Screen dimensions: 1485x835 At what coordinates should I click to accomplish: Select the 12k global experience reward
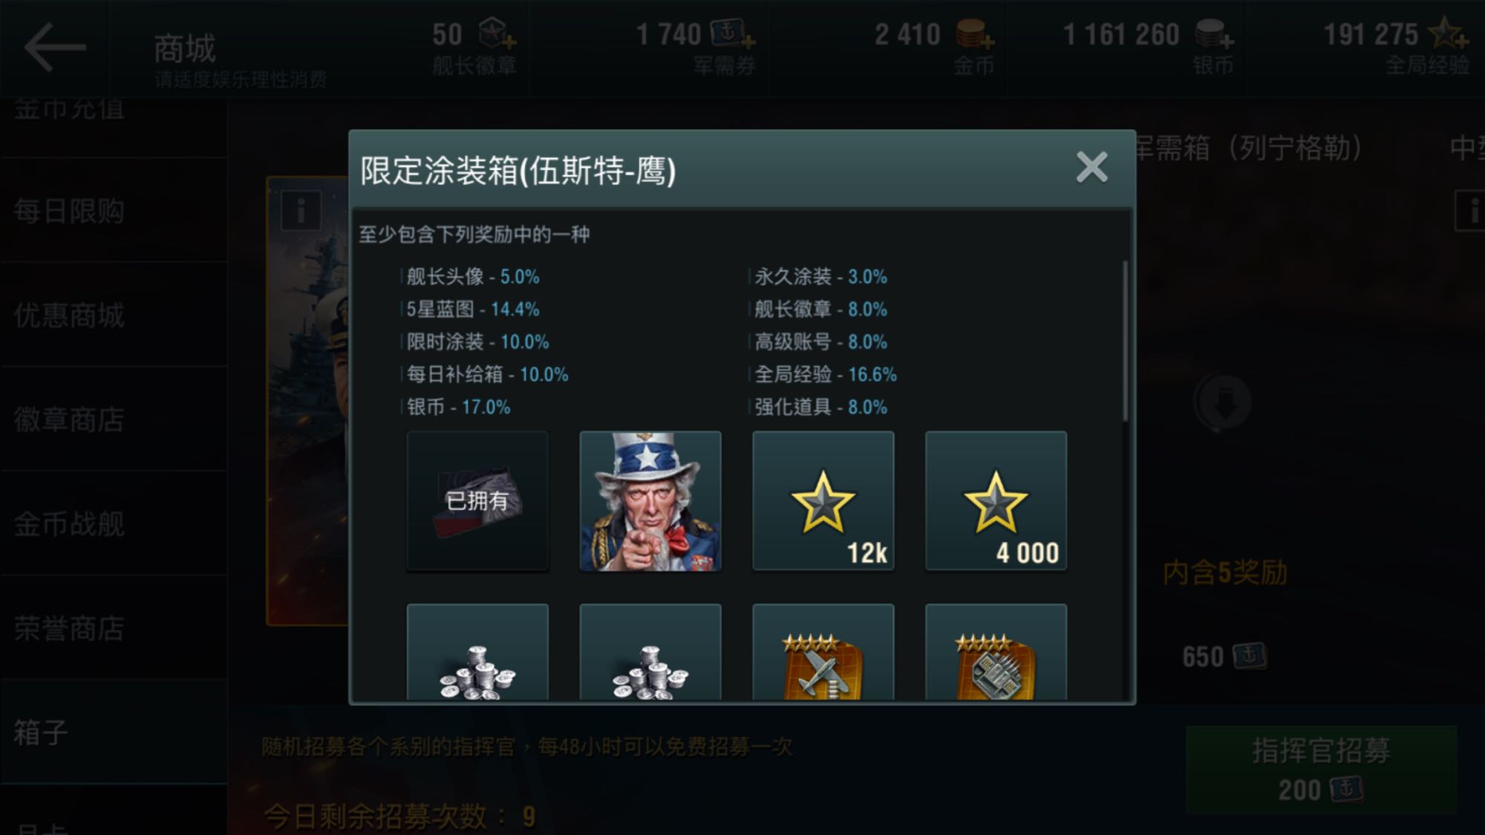823,501
